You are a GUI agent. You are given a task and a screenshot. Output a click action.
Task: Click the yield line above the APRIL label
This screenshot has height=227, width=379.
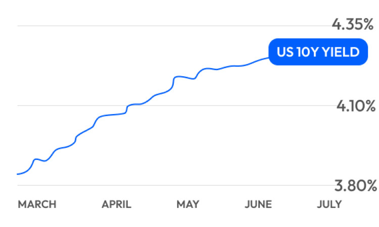[117, 115]
